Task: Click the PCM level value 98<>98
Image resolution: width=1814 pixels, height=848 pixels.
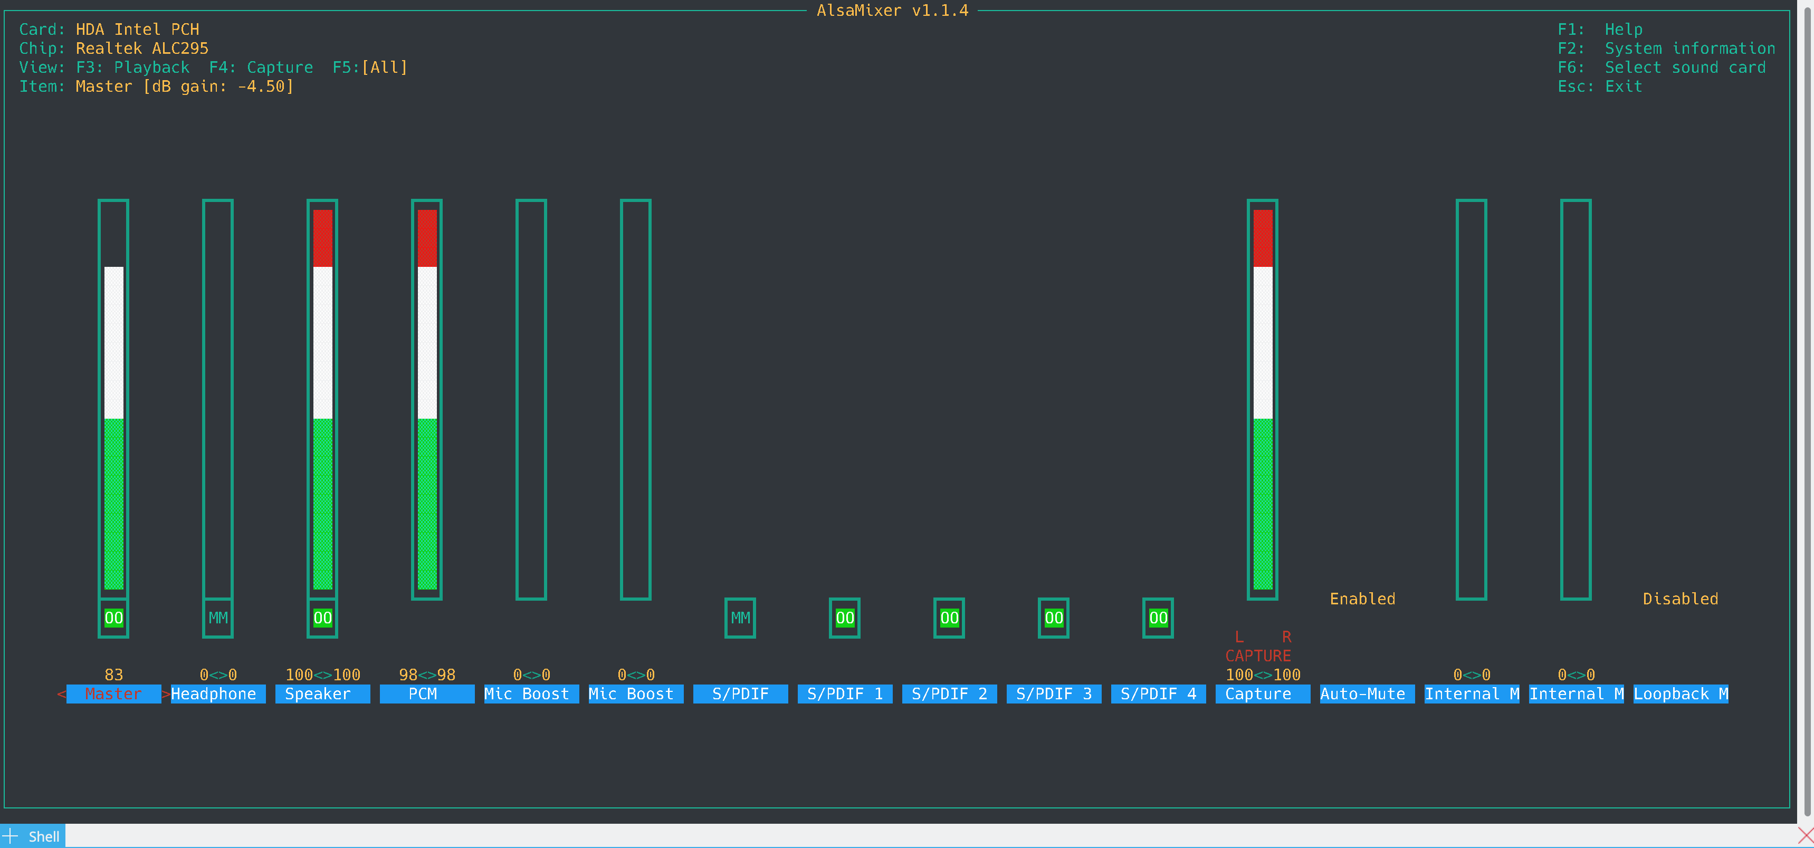Action: coord(427,675)
